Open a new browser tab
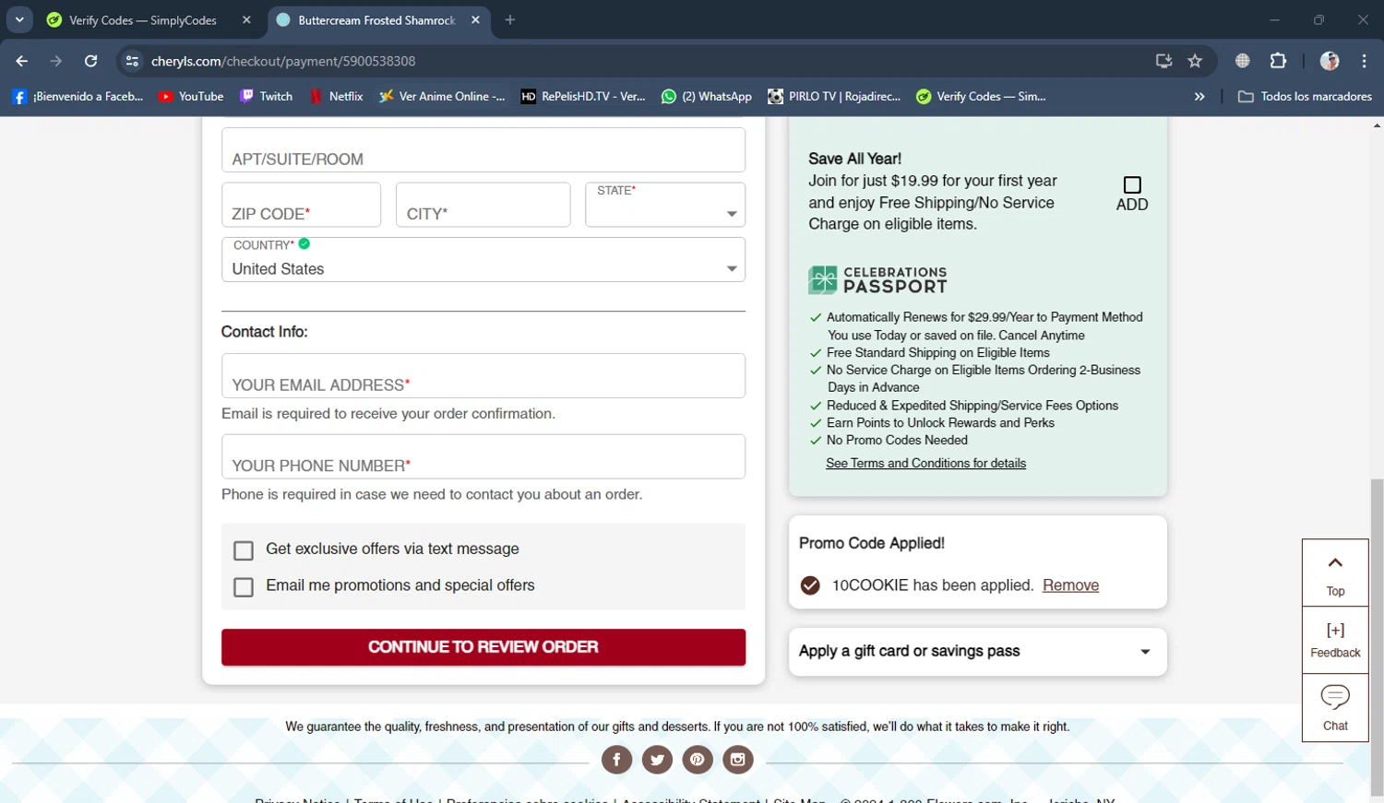The height and width of the screenshot is (803, 1384). point(510,19)
